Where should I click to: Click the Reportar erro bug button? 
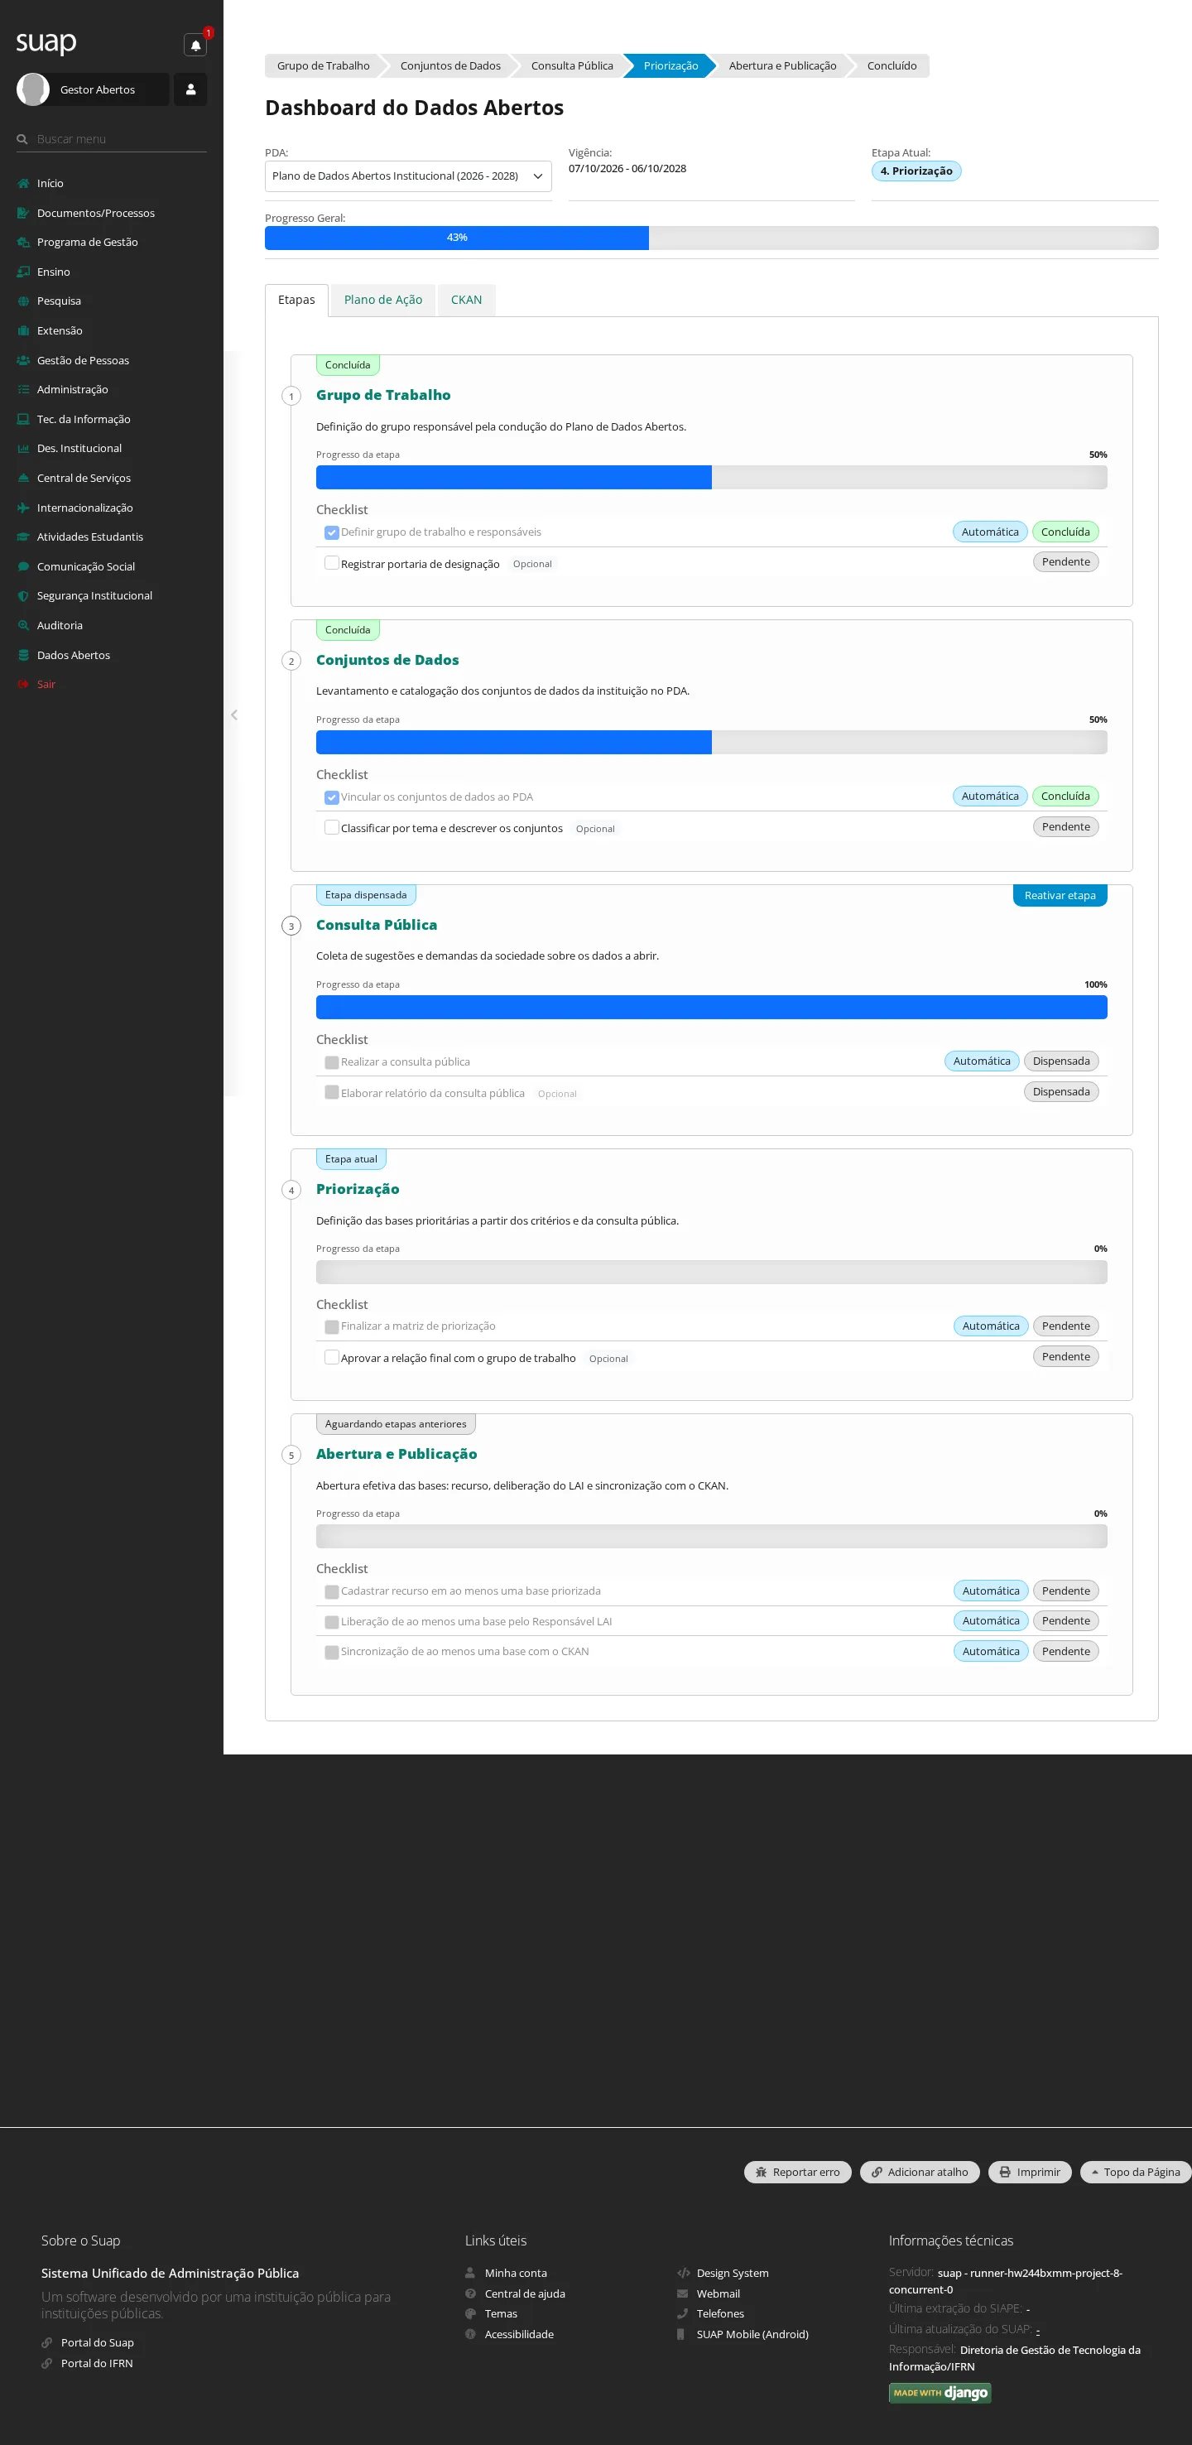point(797,2172)
